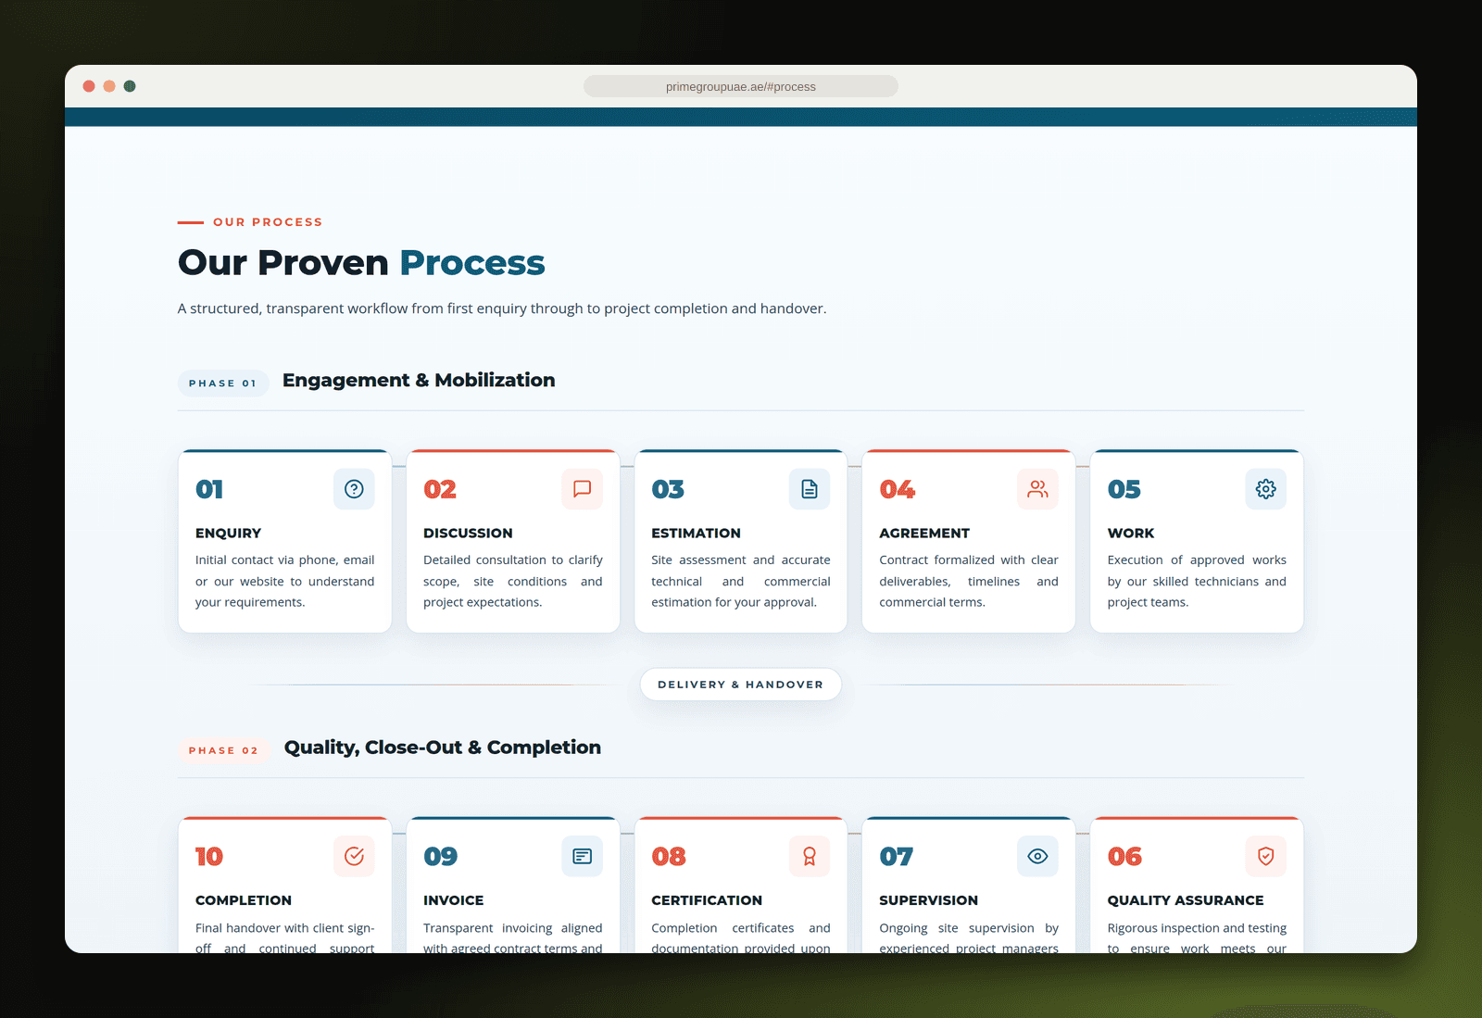Image resolution: width=1482 pixels, height=1018 pixels.
Task: Select the step number 04
Action: coord(897,489)
